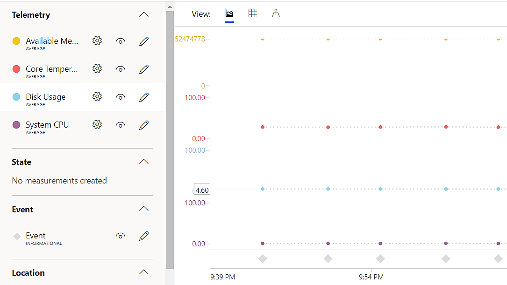The image size is (507, 285).
Task: Select the System CPU telemetry label
Action: coord(47,125)
